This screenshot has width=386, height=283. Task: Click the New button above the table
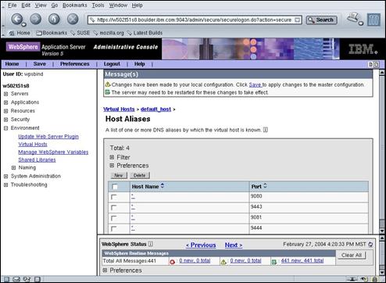(119, 175)
